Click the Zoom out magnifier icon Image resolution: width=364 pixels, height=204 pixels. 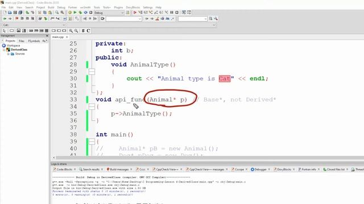pyautogui.click(x=76, y=31)
